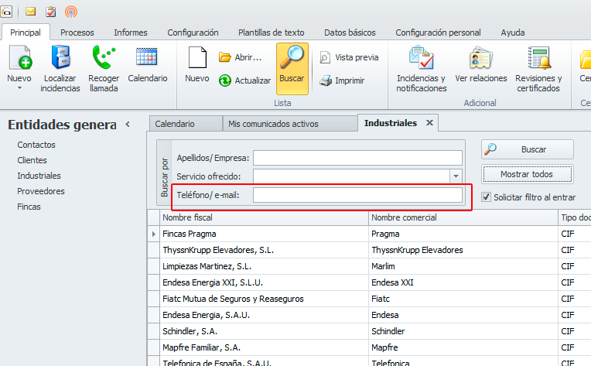The width and height of the screenshot is (591, 366).
Task: Open the mail envelope quick-access icon
Action: pyautogui.click(x=30, y=12)
